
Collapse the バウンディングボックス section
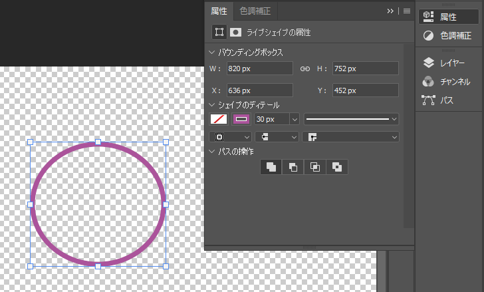pos(212,52)
